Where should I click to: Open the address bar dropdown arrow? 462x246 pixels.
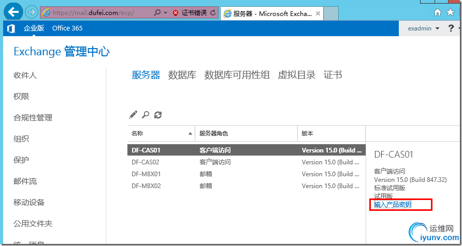165,13
